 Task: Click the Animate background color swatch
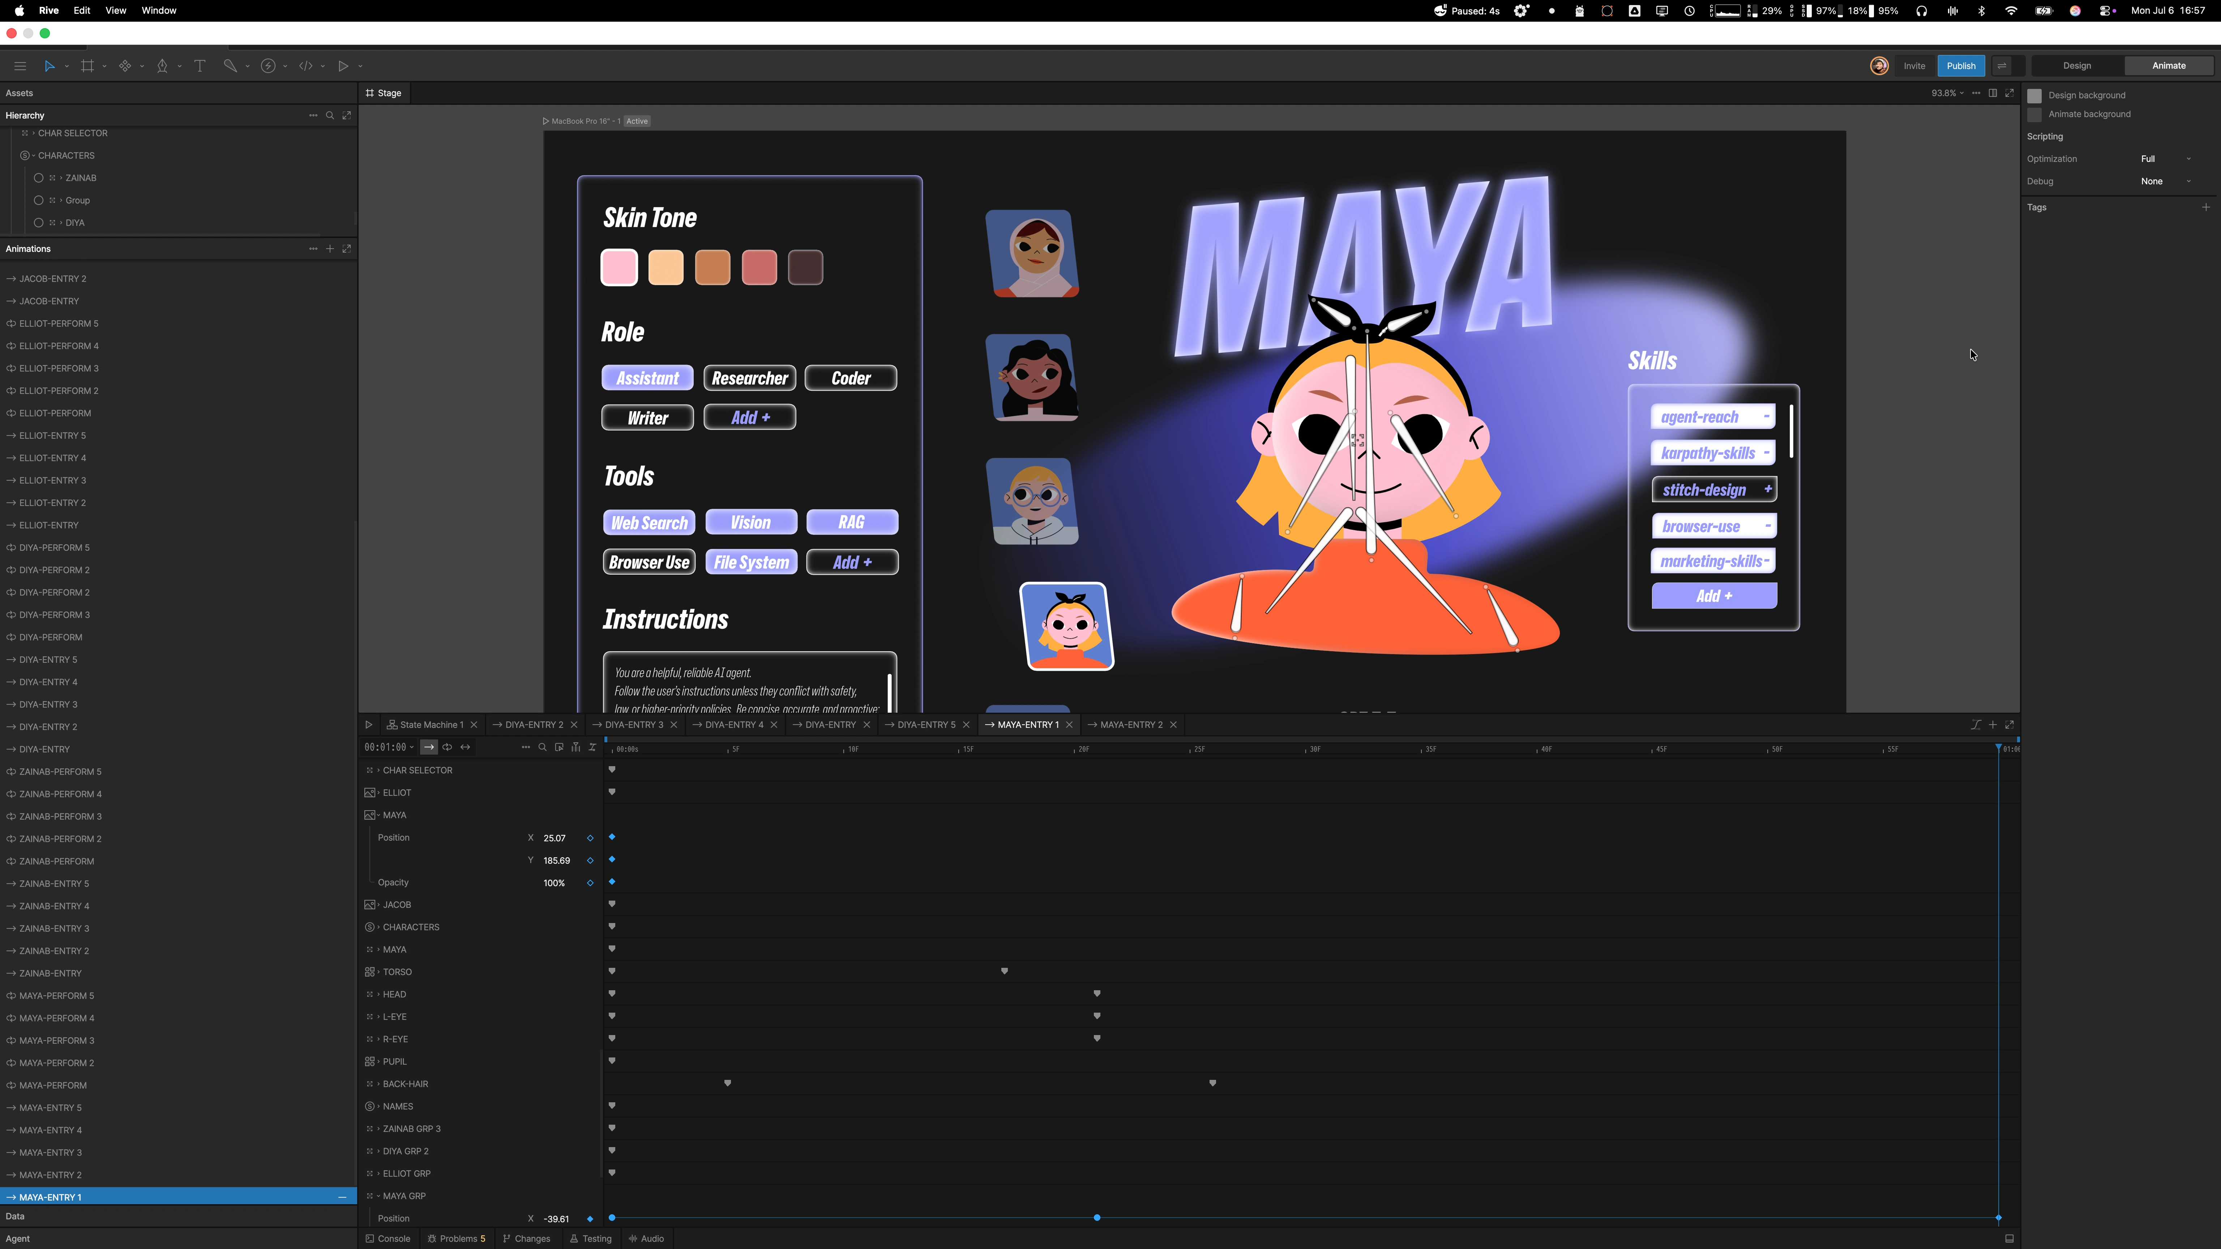point(2035,115)
